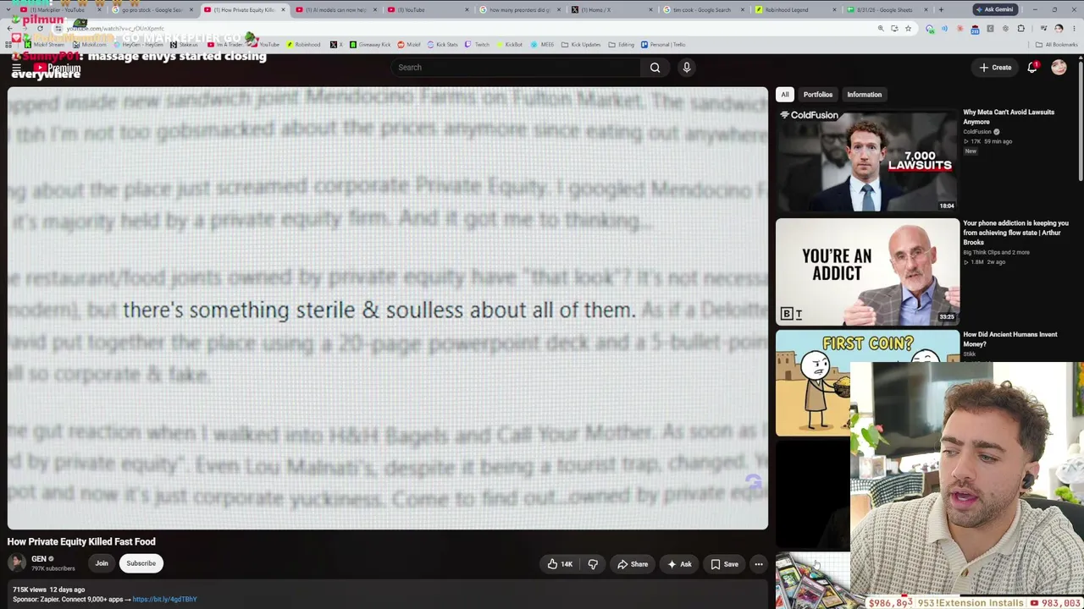The image size is (1084, 609).
Task: Zoom the page using the magnifier icon in address bar
Action: 881,29
